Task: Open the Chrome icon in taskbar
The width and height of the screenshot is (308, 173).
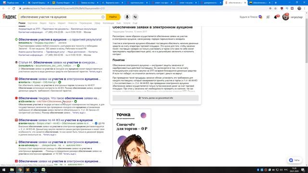Action: pos(20,170)
